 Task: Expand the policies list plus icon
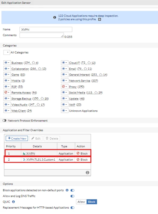click(x=100, y=19)
